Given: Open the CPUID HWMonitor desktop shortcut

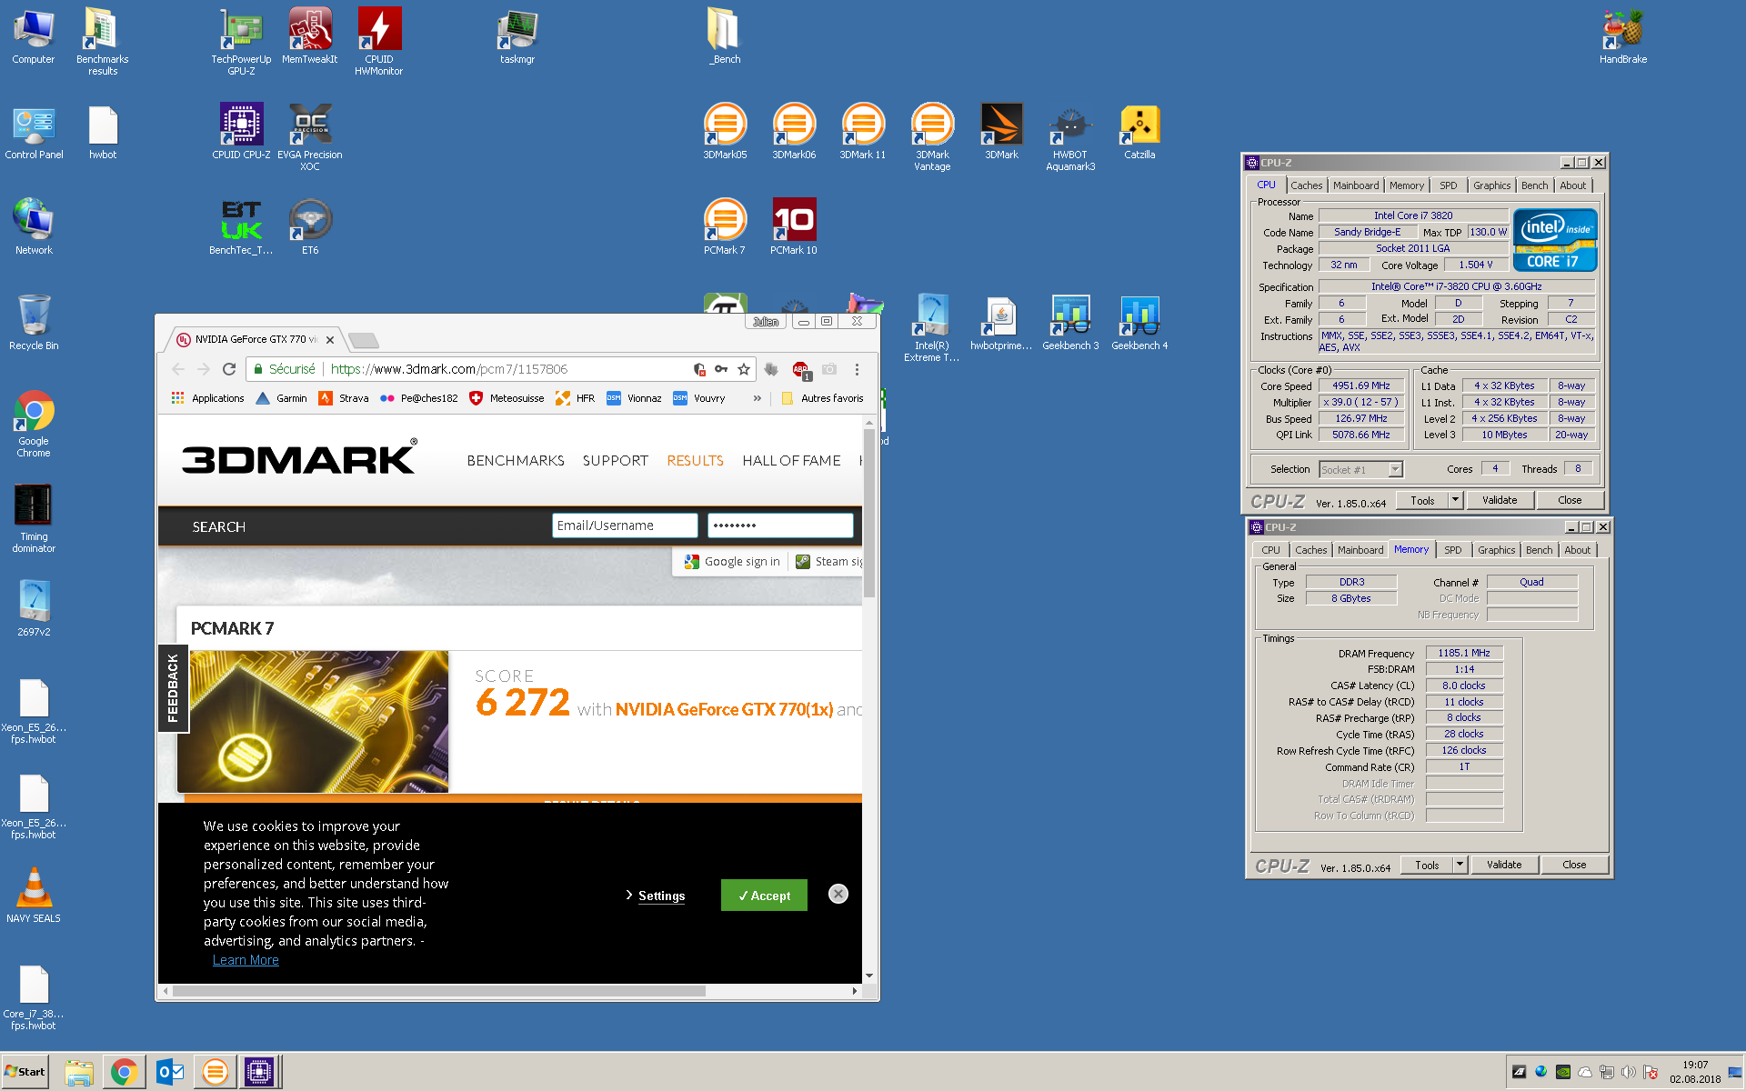Looking at the screenshot, I should [379, 41].
